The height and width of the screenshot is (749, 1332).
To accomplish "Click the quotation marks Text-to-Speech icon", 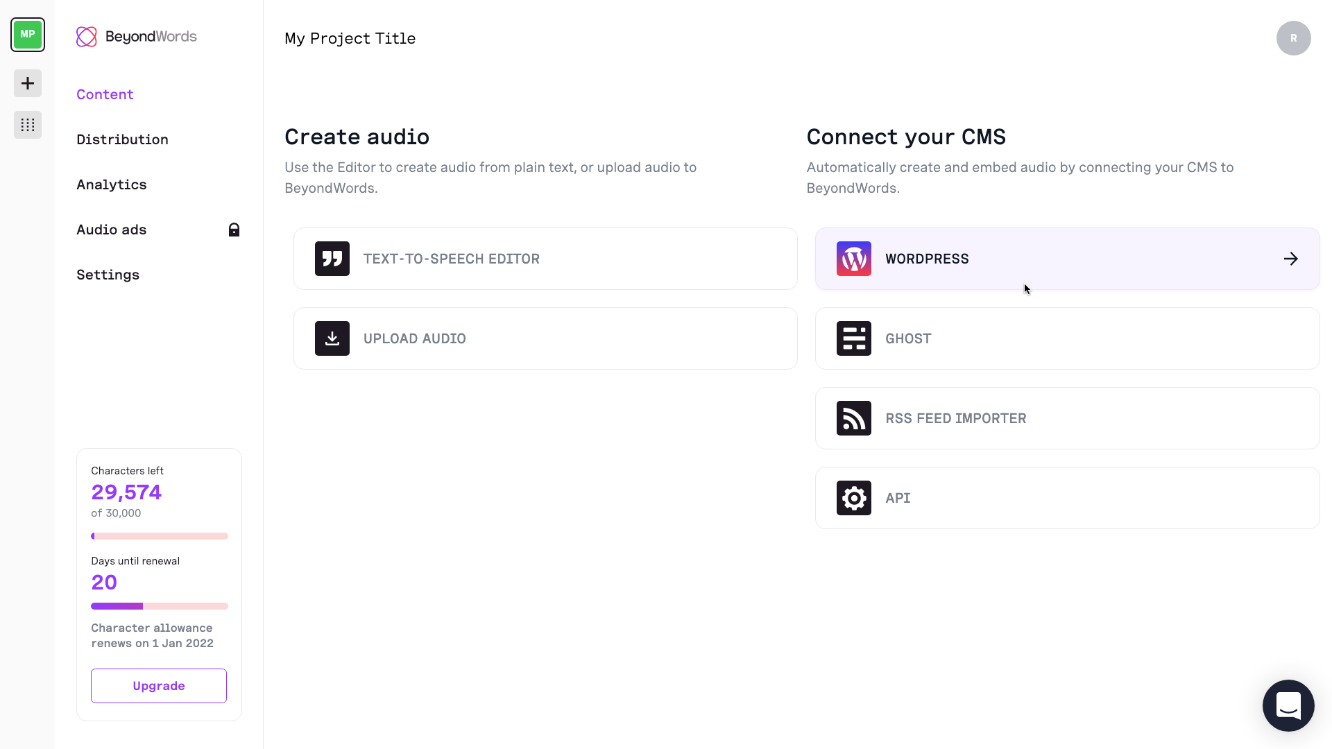I will pyautogui.click(x=332, y=259).
